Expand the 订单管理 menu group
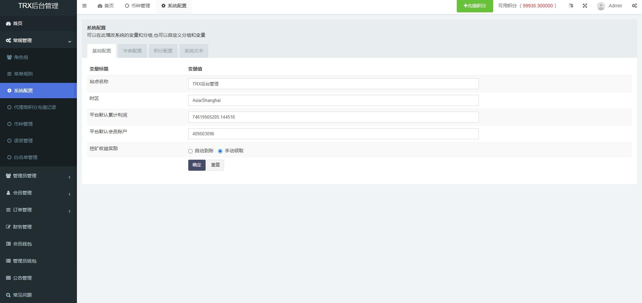The image size is (642, 303). pyautogui.click(x=38, y=210)
